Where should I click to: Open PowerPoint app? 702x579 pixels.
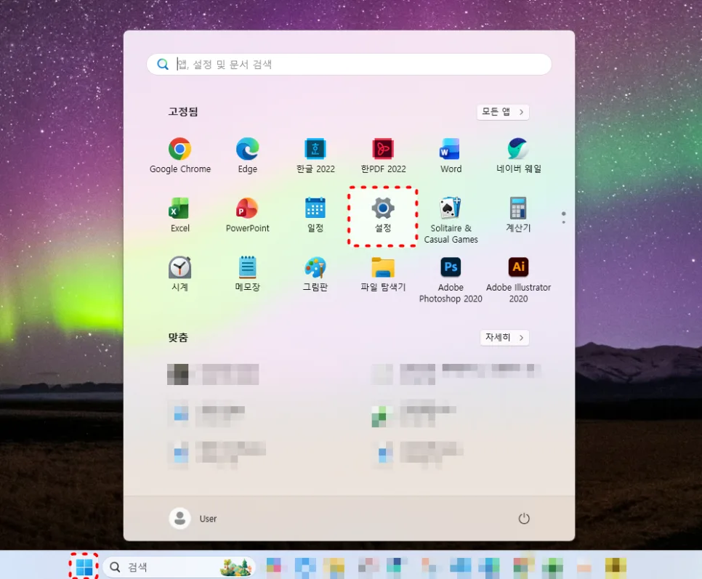pyautogui.click(x=247, y=208)
